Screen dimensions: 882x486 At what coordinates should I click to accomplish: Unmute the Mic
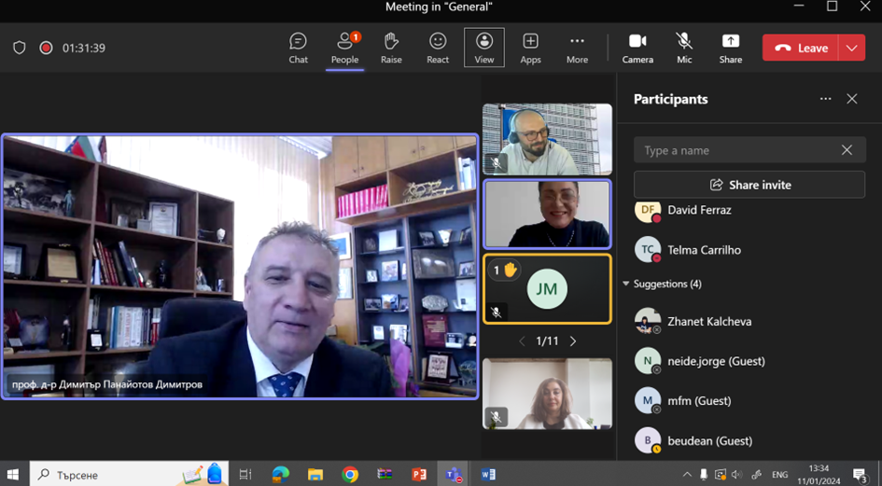click(684, 48)
